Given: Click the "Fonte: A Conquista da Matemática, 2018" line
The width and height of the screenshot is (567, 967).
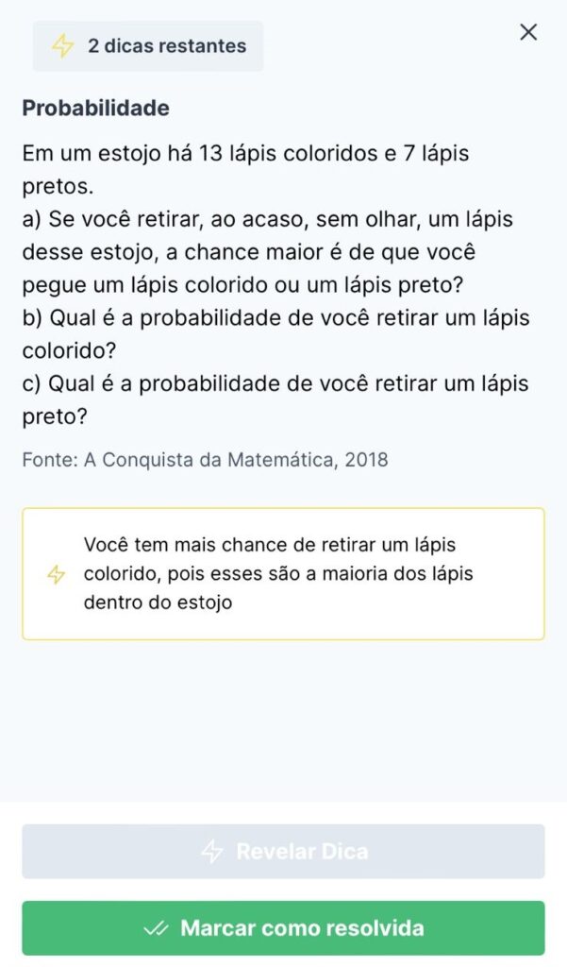Looking at the screenshot, I should click(205, 460).
